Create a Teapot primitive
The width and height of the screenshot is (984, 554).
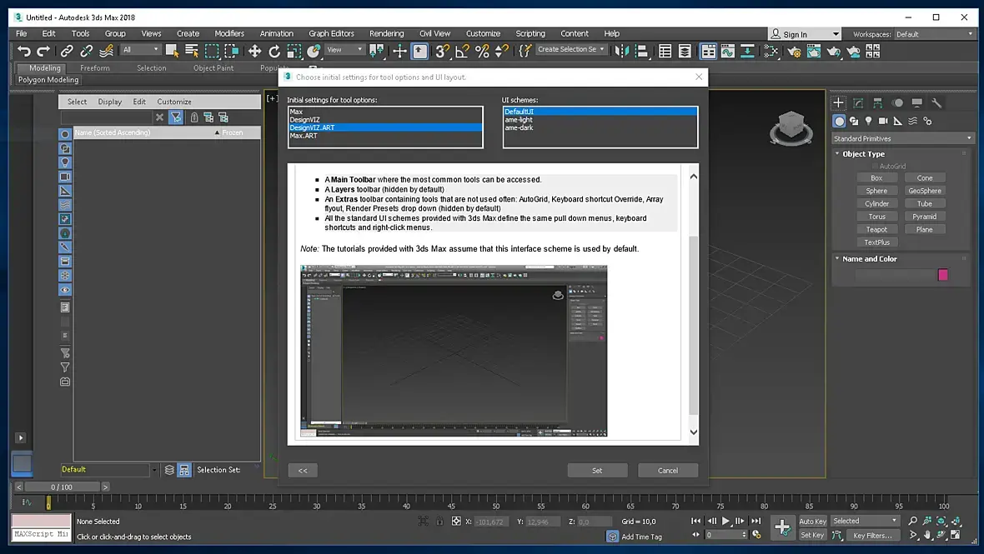click(876, 229)
